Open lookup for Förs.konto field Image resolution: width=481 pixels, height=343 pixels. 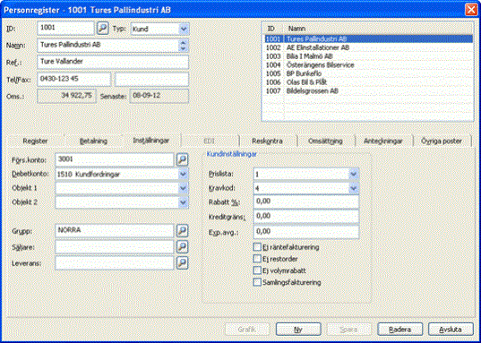pos(182,159)
